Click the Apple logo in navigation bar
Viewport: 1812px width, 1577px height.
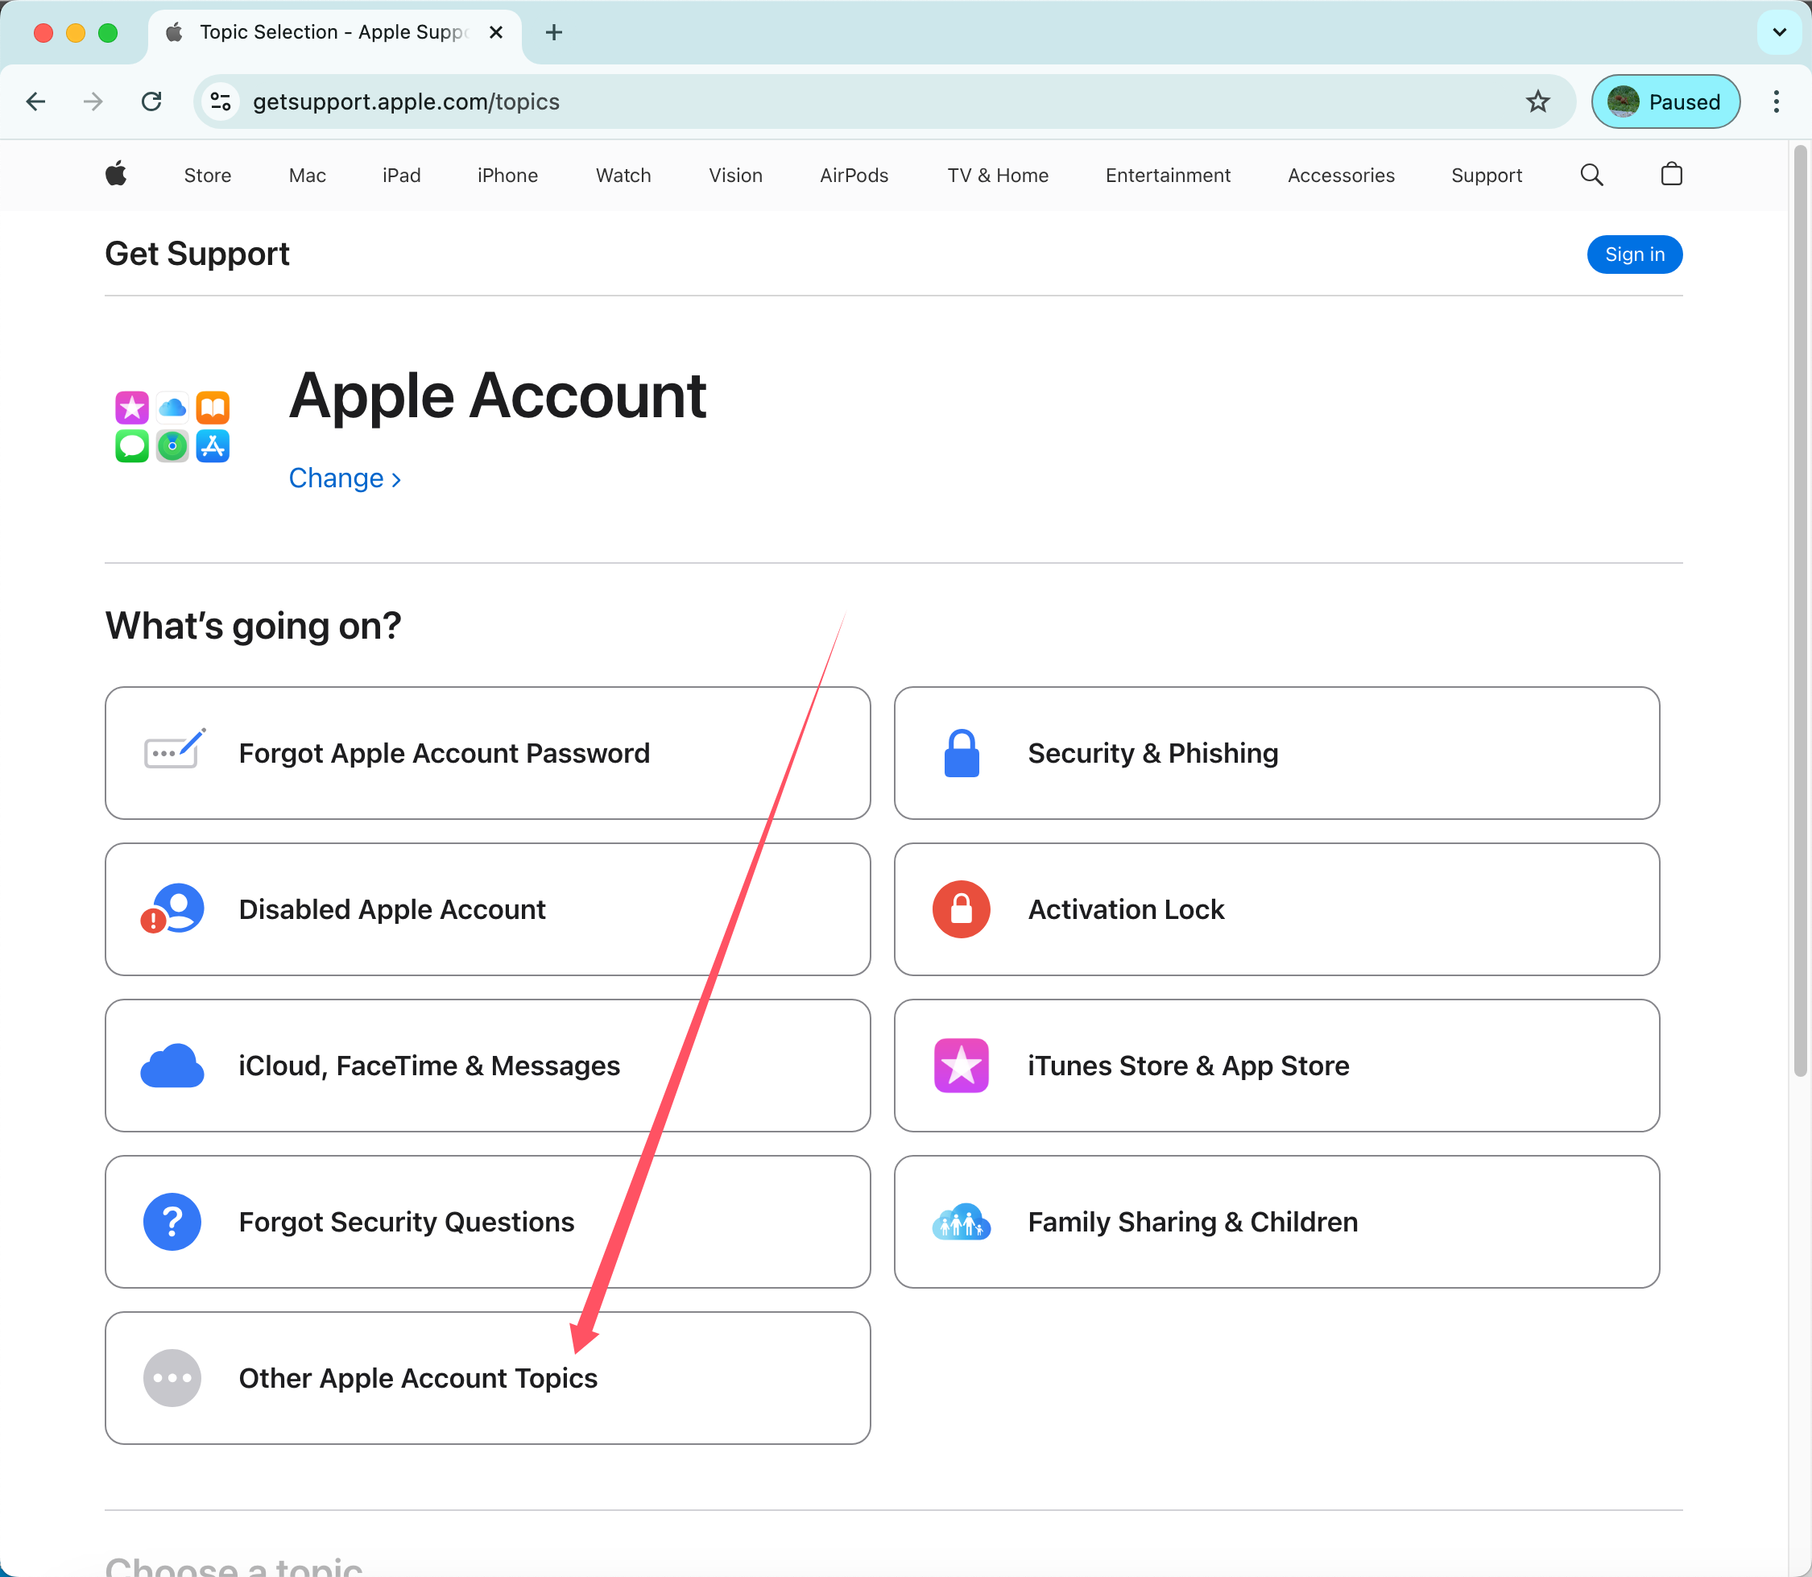pyautogui.click(x=116, y=174)
